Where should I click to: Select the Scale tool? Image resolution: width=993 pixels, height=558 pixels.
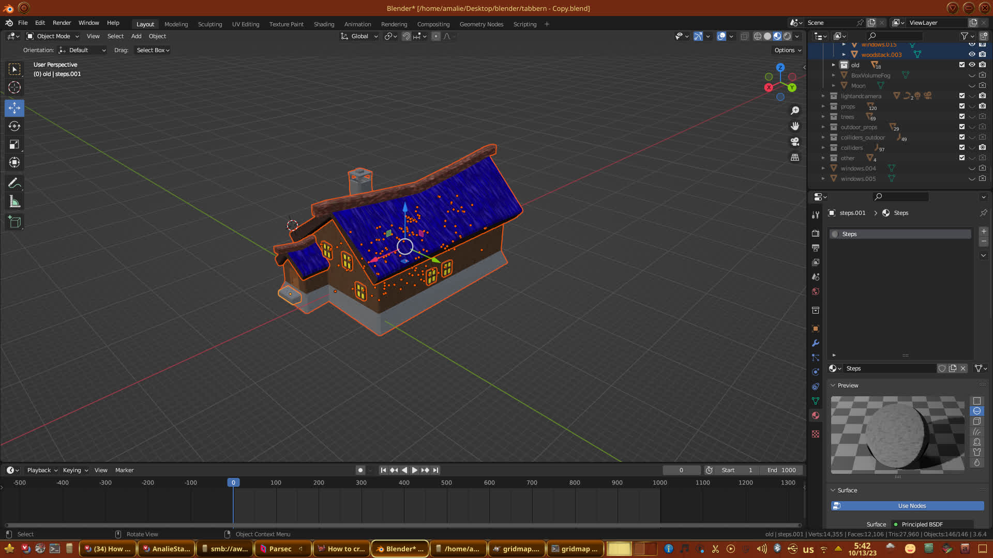tap(14, 145)
